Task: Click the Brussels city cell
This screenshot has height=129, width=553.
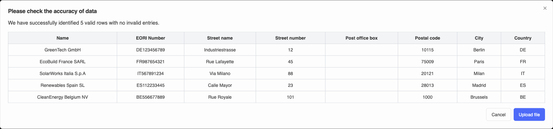Action: coord(479,97)
